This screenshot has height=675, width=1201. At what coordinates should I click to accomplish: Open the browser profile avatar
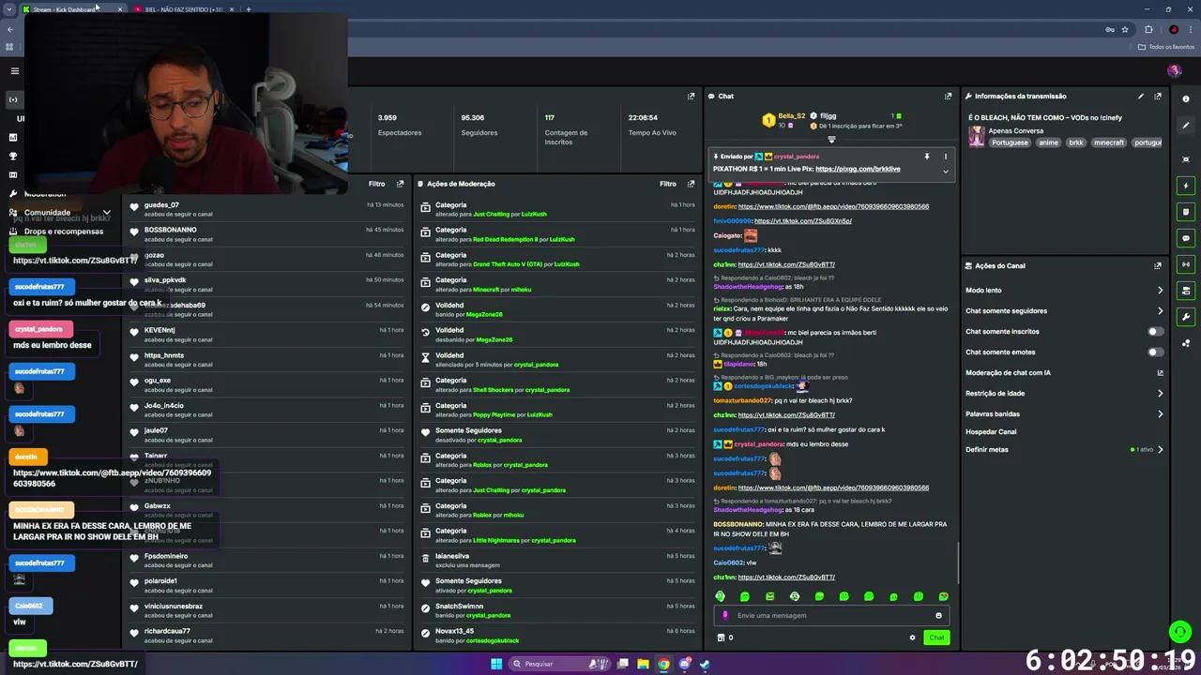(1173, 29)
